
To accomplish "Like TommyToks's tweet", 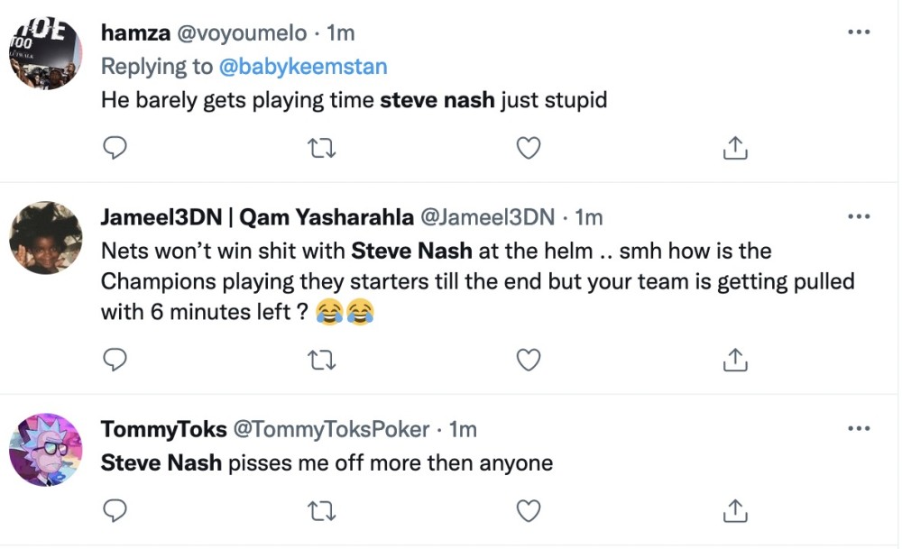I will tap(528, 511).
